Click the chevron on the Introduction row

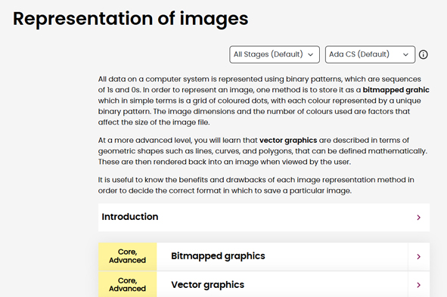418,218
